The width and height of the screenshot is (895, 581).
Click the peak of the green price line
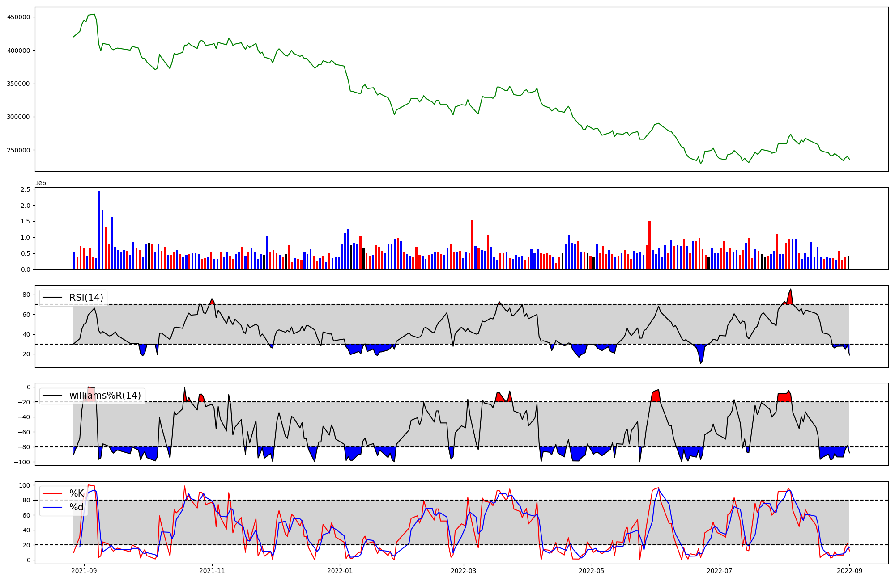[x=94, y=15]
